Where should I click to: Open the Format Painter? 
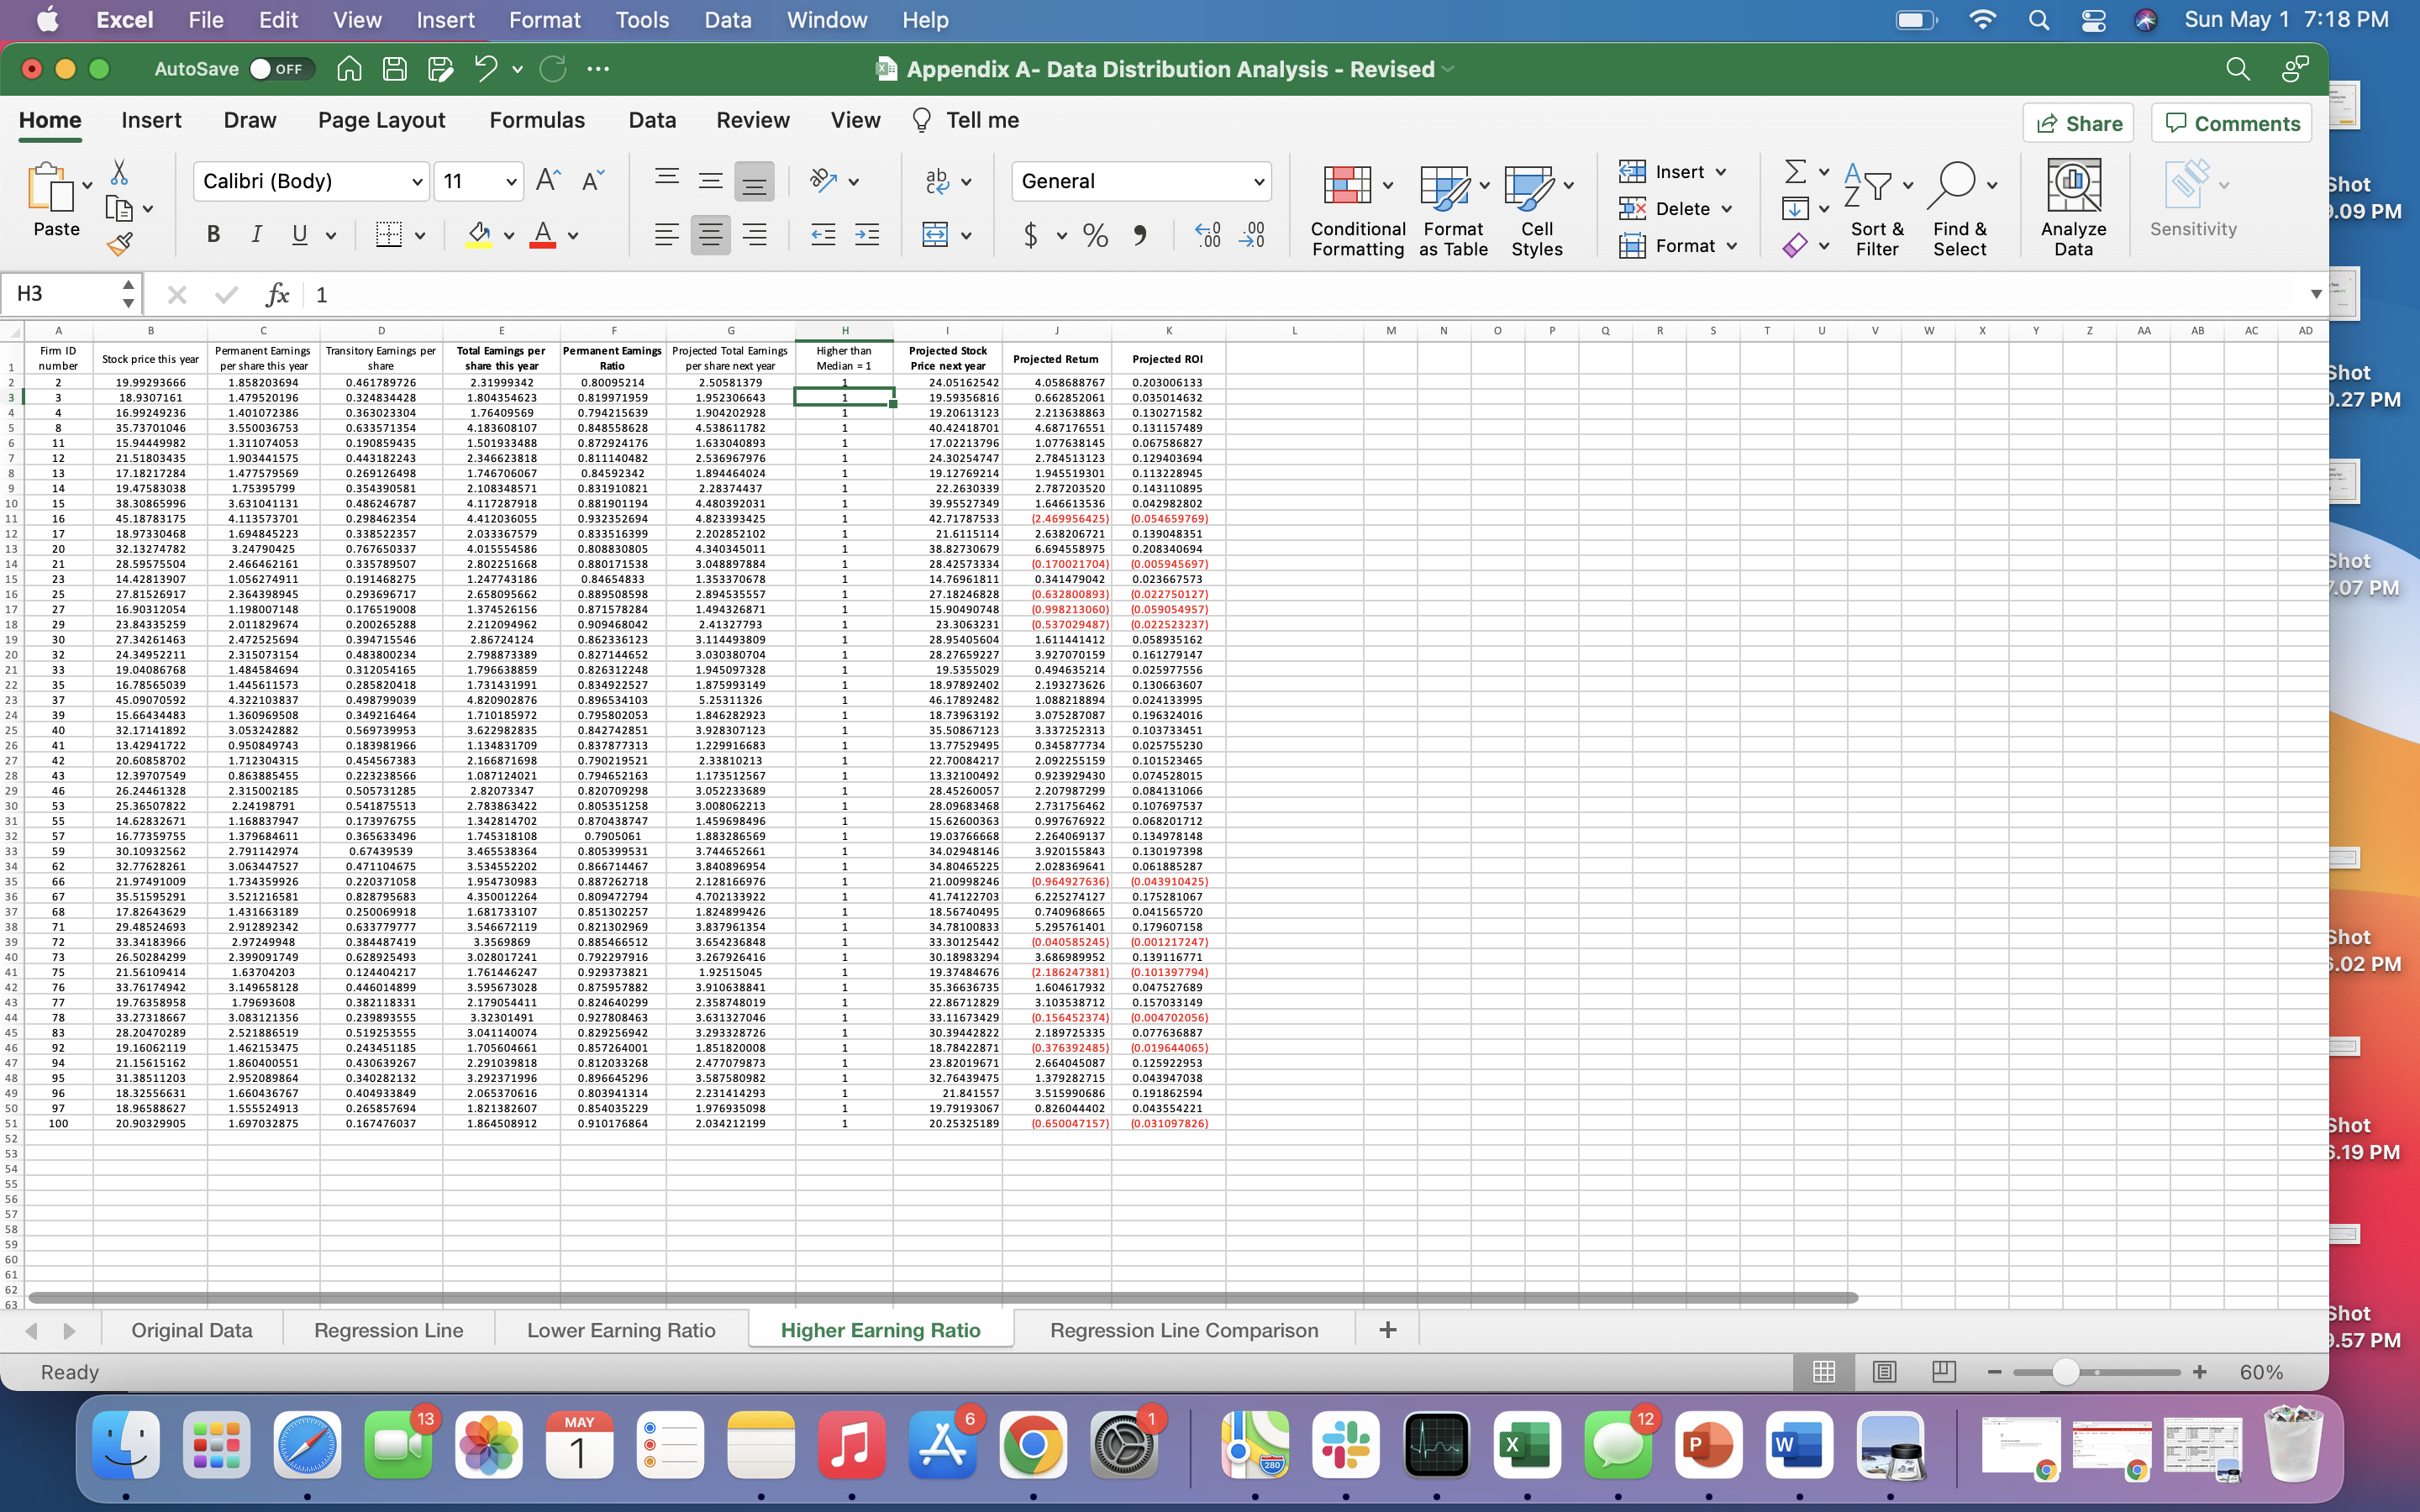(121, 243)
